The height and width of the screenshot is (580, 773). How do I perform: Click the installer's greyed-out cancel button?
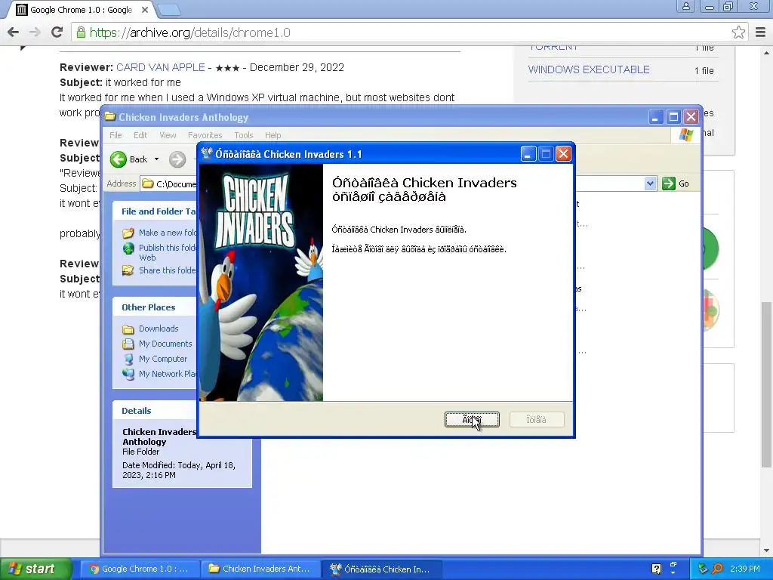click(x=537, y=420)
